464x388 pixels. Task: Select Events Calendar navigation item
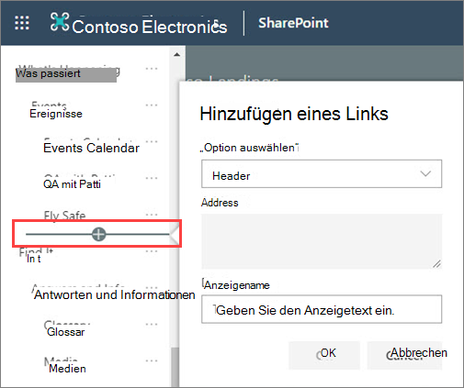tap(91, 148)
